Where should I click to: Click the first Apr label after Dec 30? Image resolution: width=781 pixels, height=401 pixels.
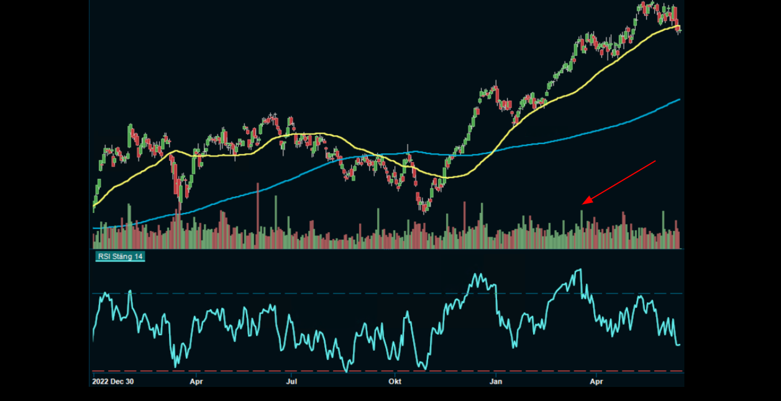coord(196,382)
